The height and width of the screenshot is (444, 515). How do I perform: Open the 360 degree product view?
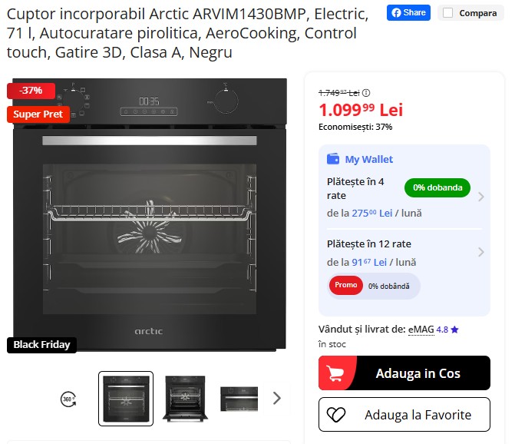[68, 399]
